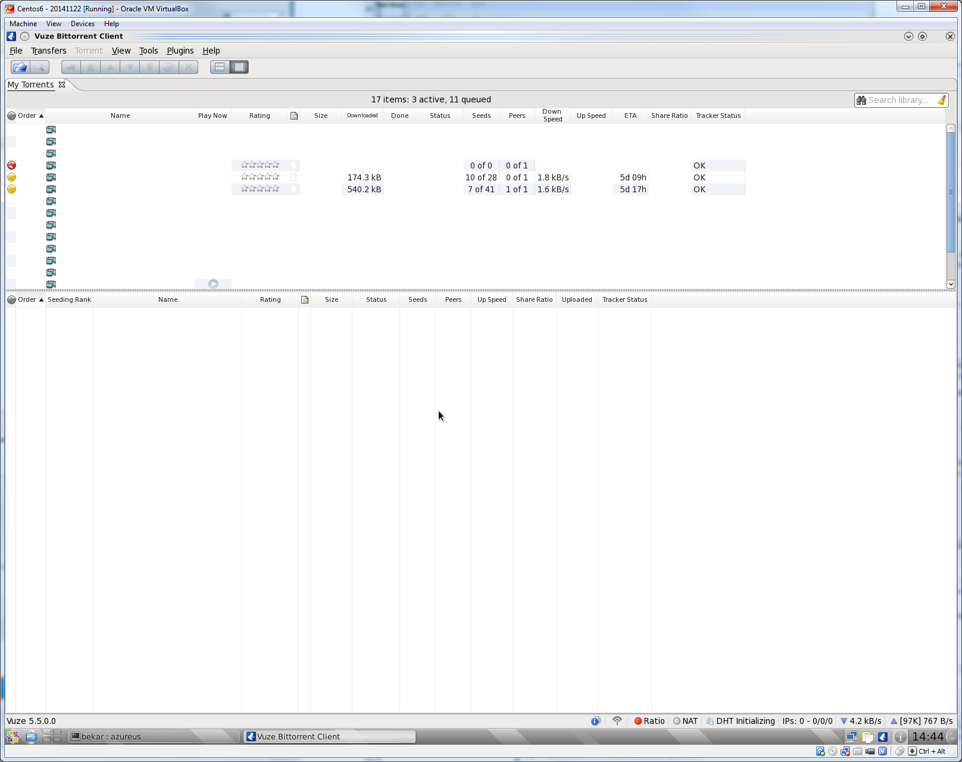Sort downloads by Down Speed column
Screen dimensions: 962x762
click(x=552, y=115)
